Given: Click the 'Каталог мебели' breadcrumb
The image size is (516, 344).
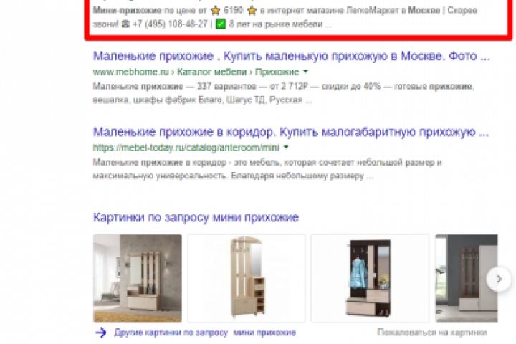Looking at the screenshot, I should click(x=212, y=72).
